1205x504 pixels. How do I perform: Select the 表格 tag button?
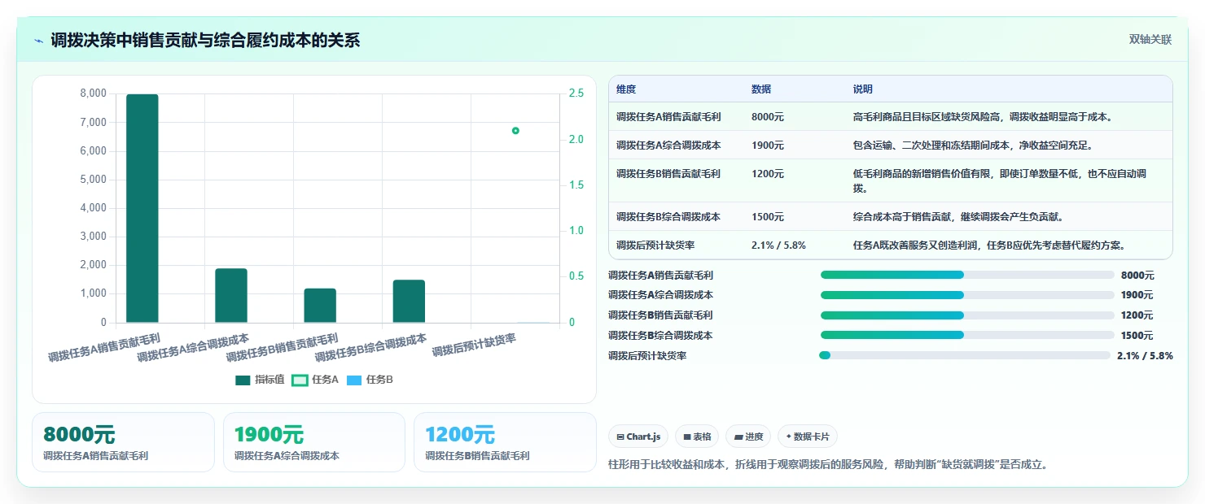(x=697, y=437)
